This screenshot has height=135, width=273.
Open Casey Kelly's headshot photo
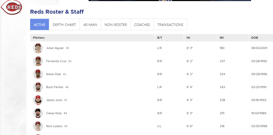click(x=38, y=113)
